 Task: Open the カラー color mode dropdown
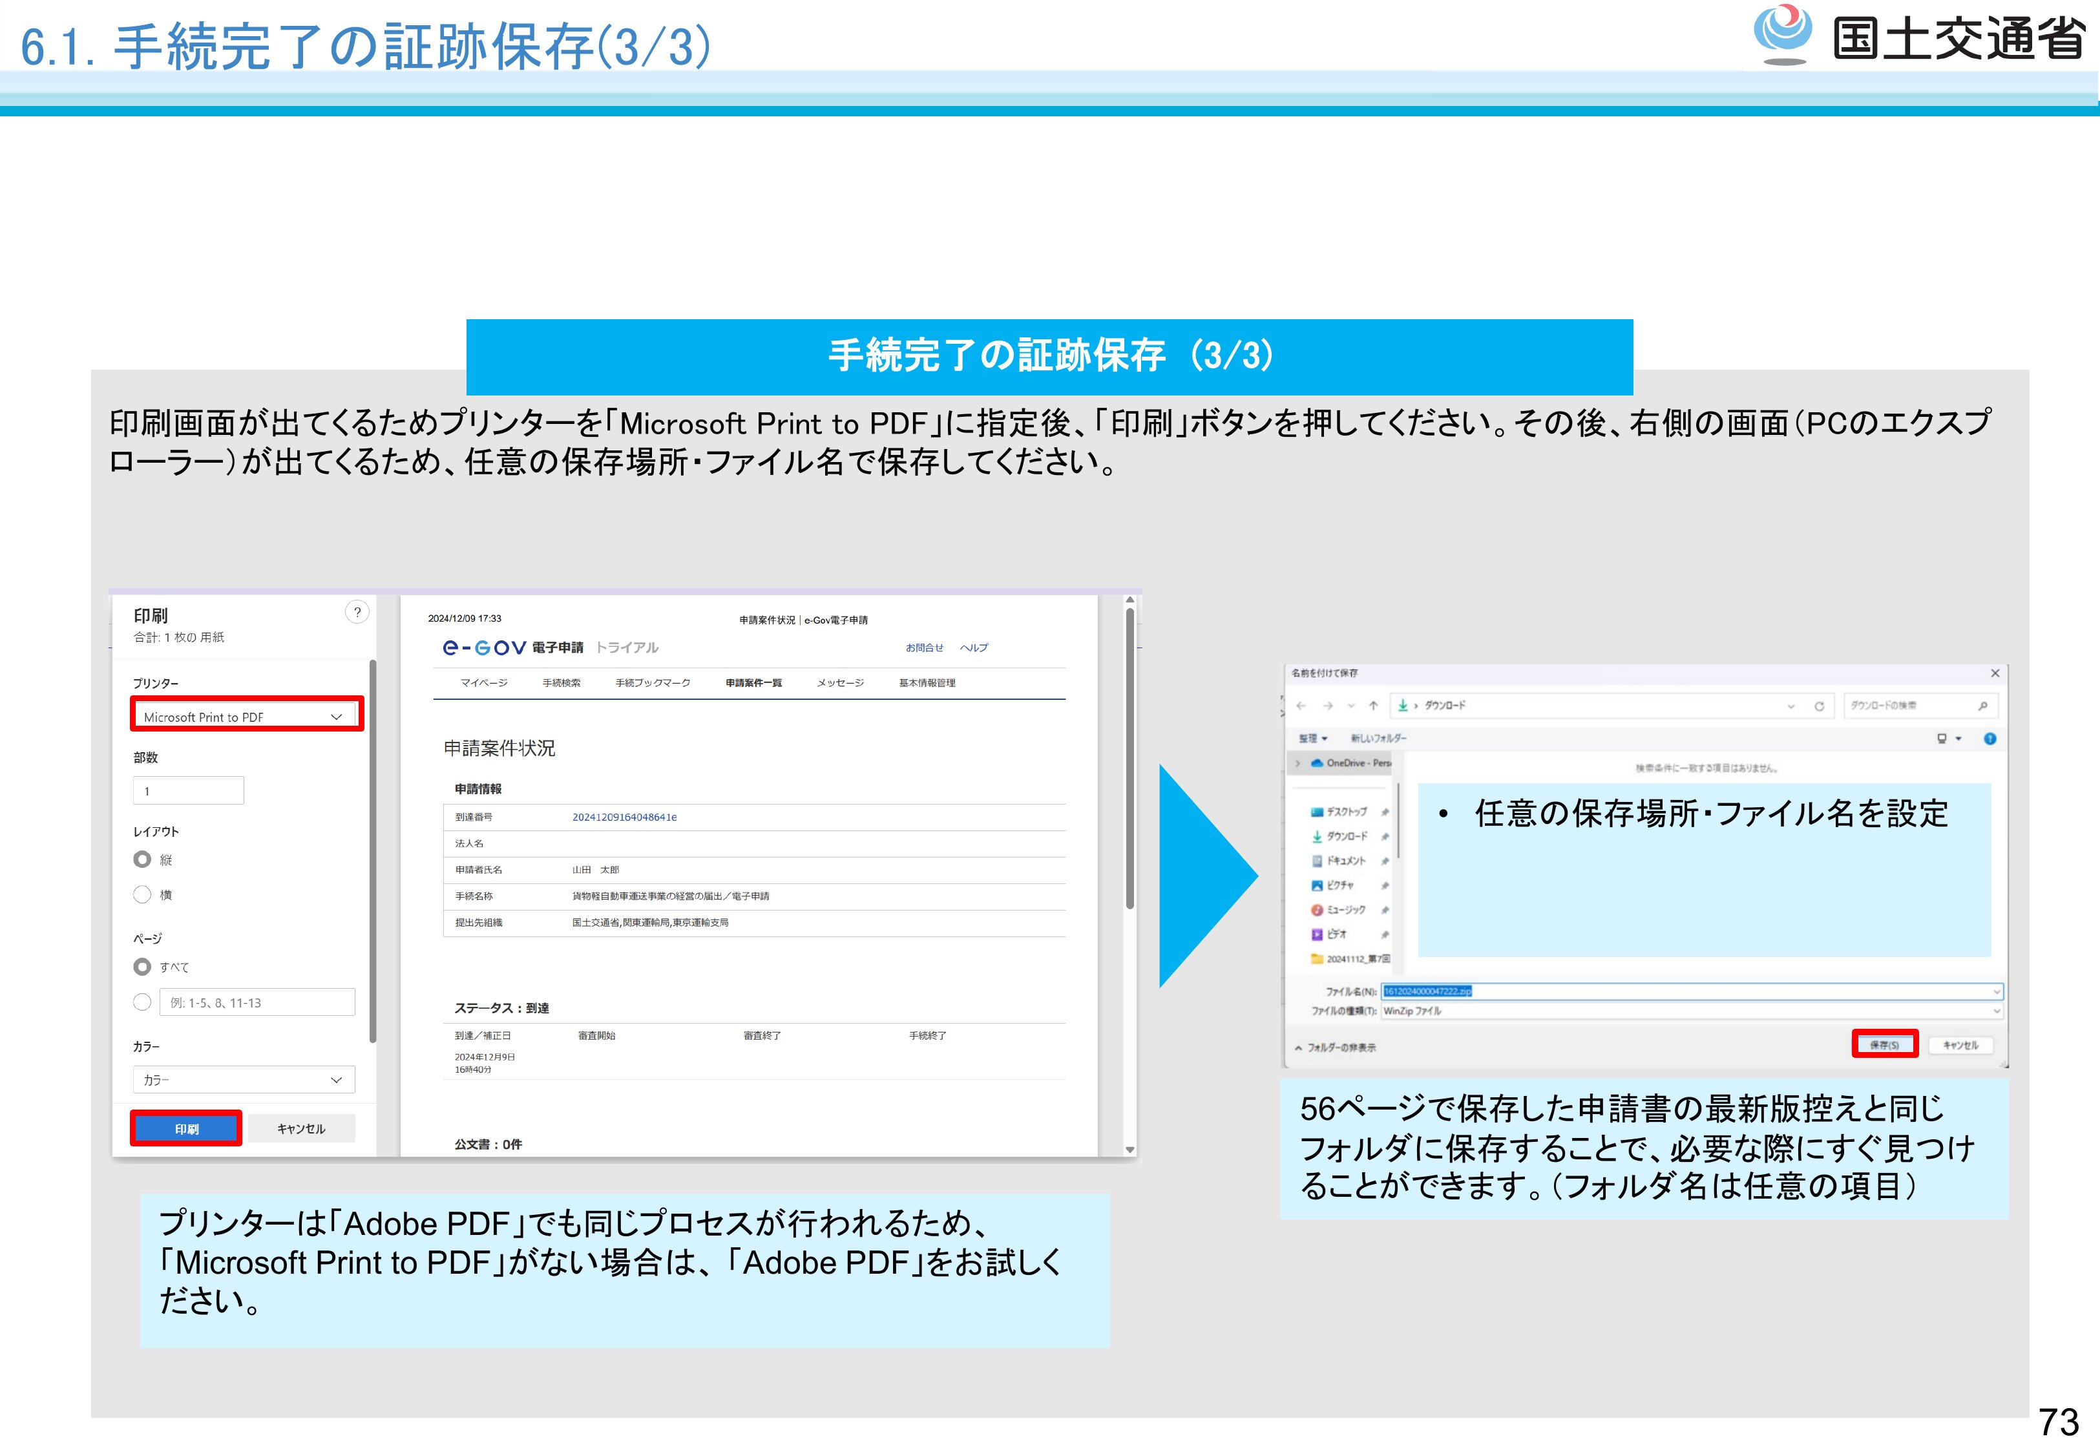pos(243,1080)
